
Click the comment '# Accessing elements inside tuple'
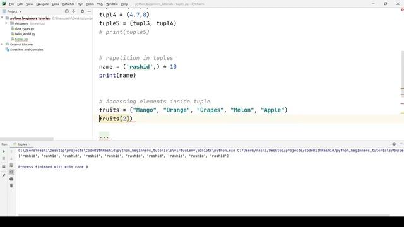[155, 102]
